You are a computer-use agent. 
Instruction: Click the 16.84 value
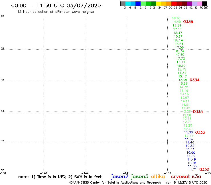[x=179, y=44]
